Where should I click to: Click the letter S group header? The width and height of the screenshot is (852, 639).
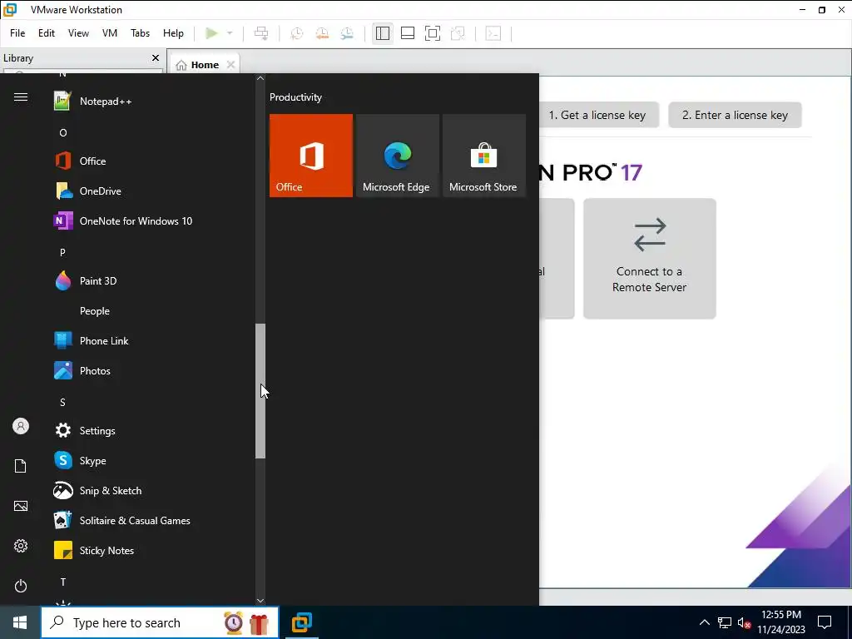tap(62, 402)
